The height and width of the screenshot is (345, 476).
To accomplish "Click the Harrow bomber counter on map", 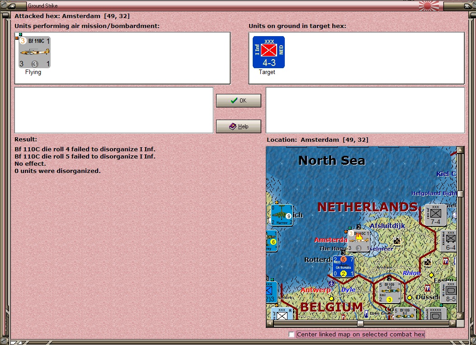I will [x=282, y=215].
